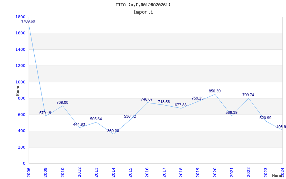
Task: Click the Anno x-axis label
Action: (278, 175)
